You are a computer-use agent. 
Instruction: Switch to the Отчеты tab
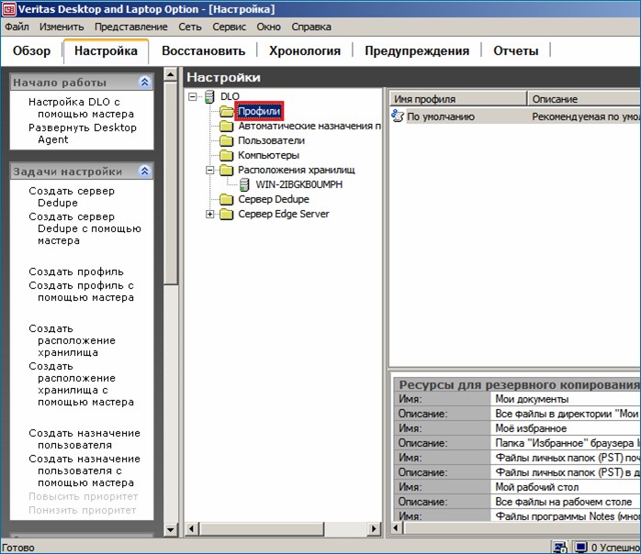click(515, 51)
